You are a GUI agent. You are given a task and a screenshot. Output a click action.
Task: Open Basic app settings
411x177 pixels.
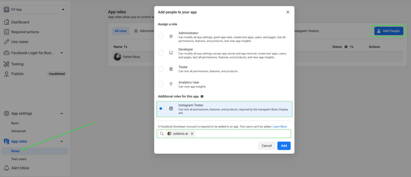pos(15,123)
